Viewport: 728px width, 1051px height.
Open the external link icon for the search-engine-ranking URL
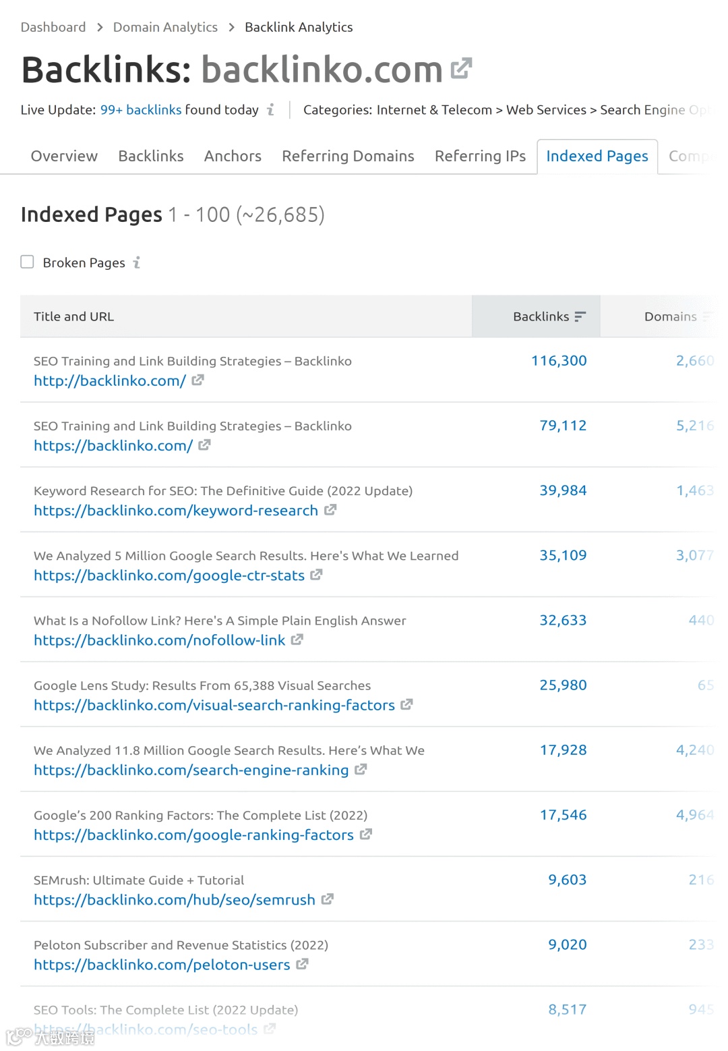point(361,769)
